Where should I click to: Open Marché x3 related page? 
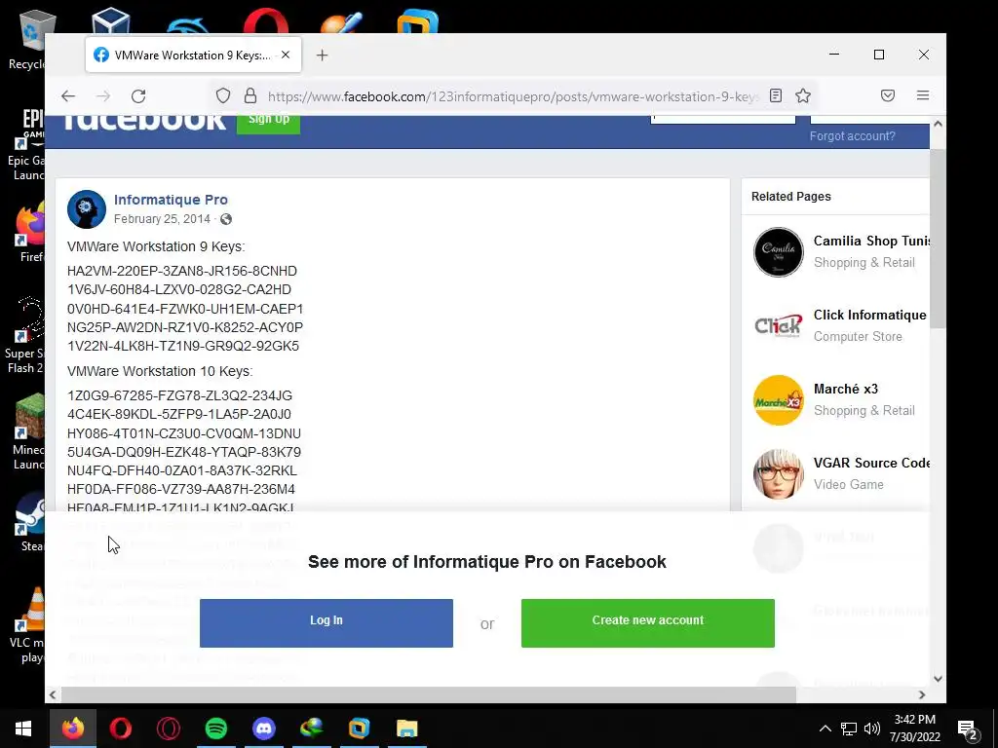[845, 389]
